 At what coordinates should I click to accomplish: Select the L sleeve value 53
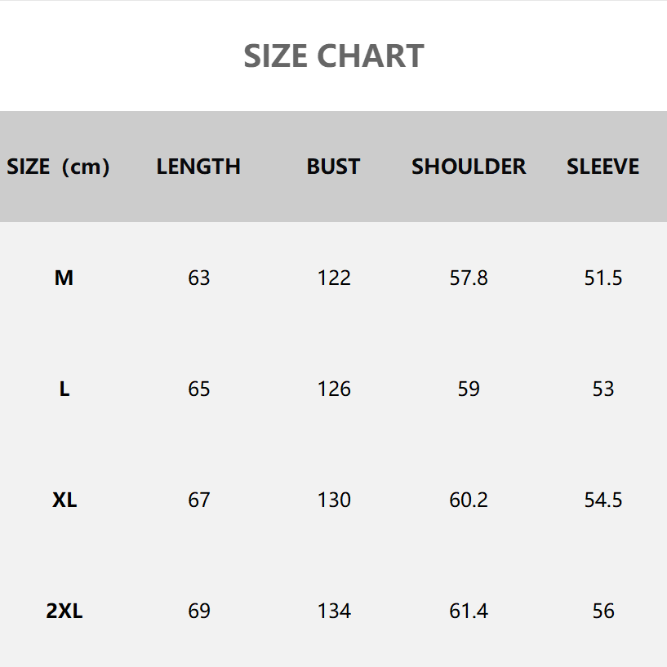603,389
